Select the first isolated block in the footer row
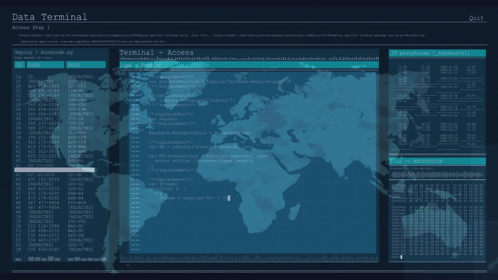Viewport: 498px width, 280px height. pos(18,259)
